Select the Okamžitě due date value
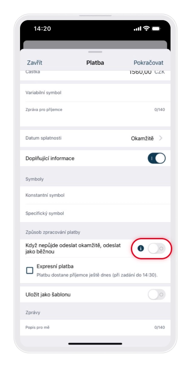The width and height of the screenshot is (191, 367). 142,138
